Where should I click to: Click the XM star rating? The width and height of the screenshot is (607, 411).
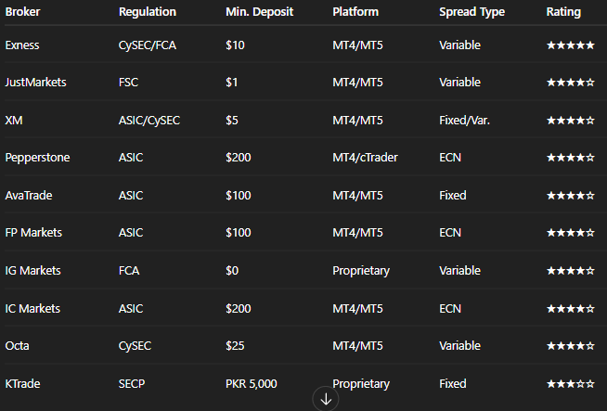(x=570, y=121)
